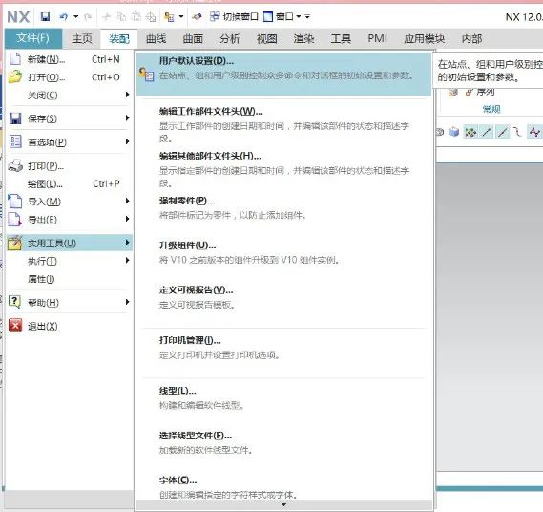Click the greyed Copy icon
This screenshot has width=543, height=512.
tap(121, 16)
